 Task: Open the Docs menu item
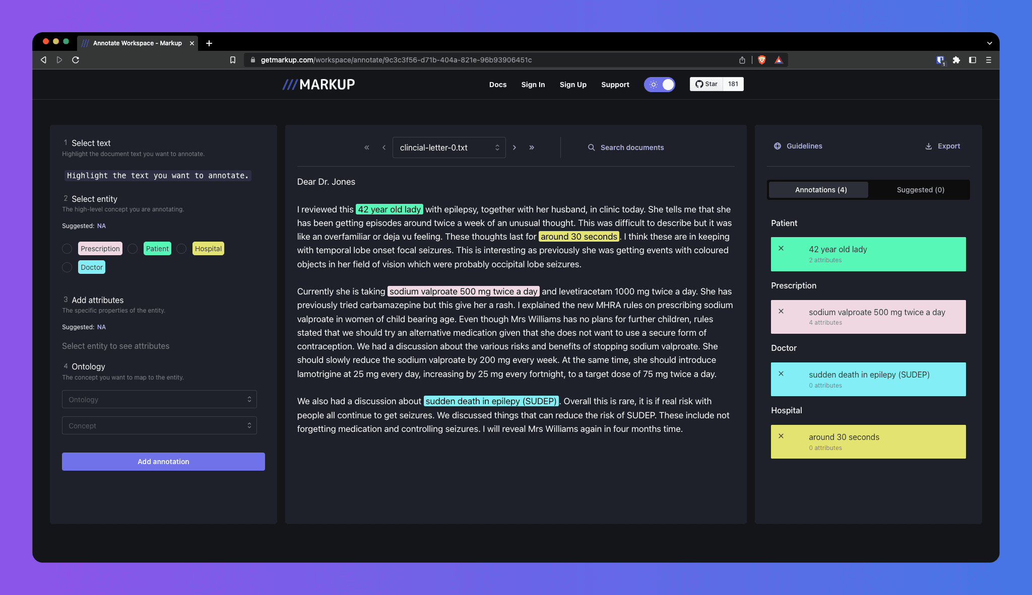(x=497, y=85)
